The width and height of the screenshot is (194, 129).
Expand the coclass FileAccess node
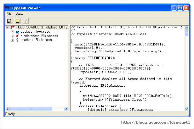pyautogui.click(x=12, y=32)
